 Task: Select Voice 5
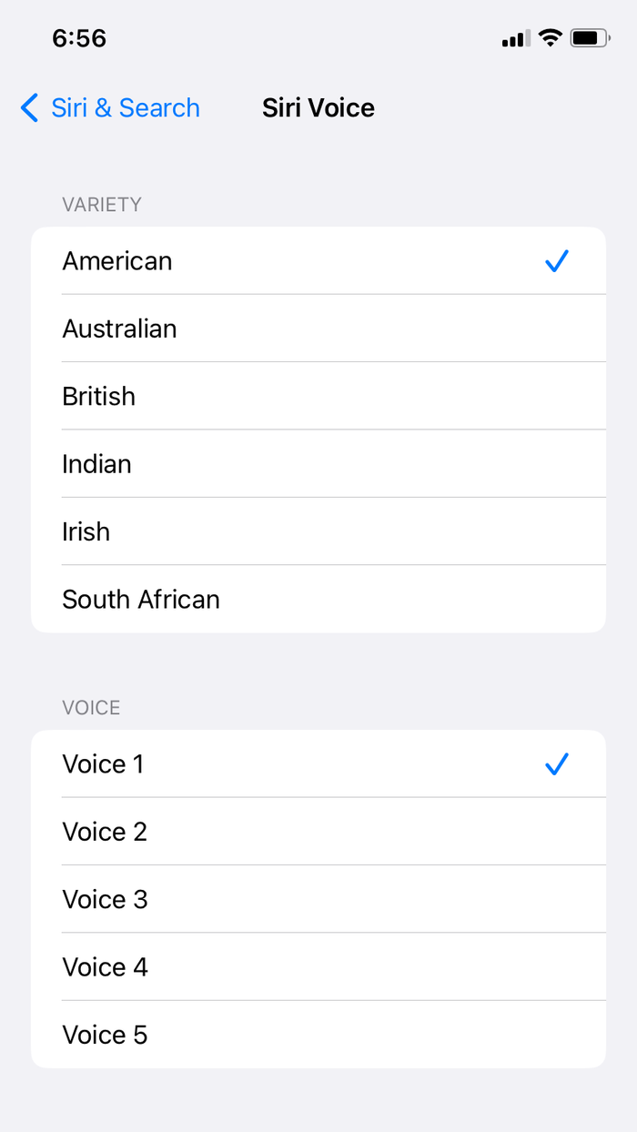click(x=106, y=1034)
